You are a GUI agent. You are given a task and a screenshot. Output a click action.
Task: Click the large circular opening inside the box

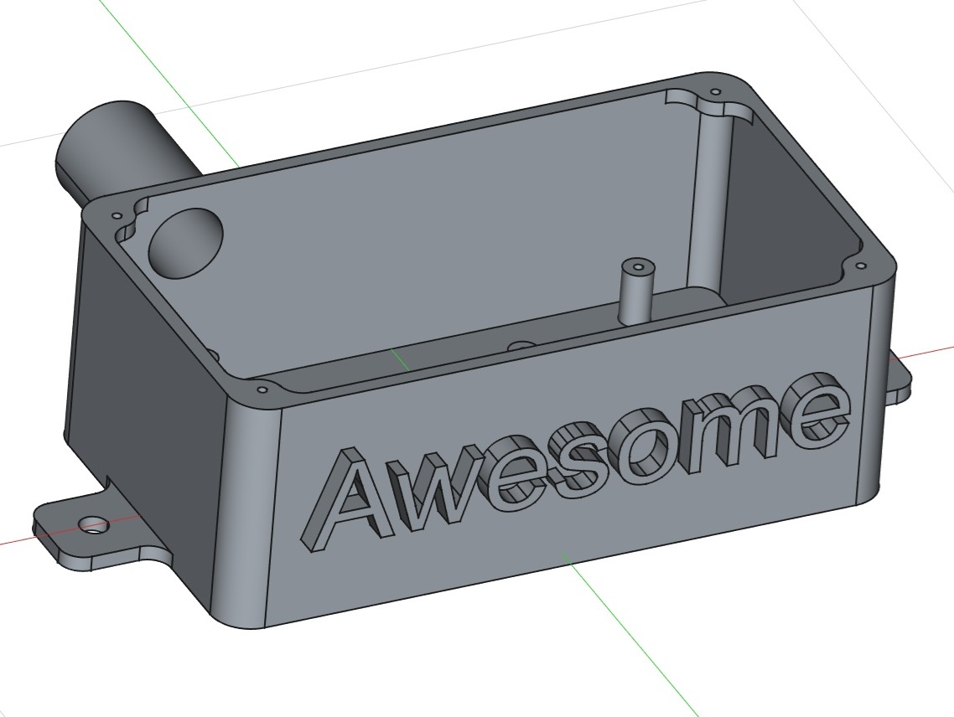pos(186,243)
